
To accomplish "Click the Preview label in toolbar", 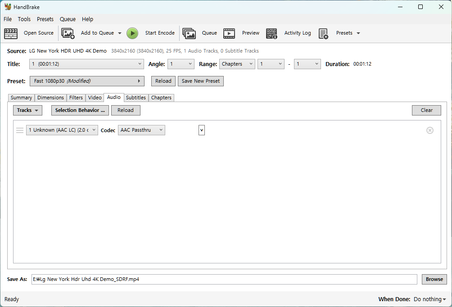I will (251, 33).
